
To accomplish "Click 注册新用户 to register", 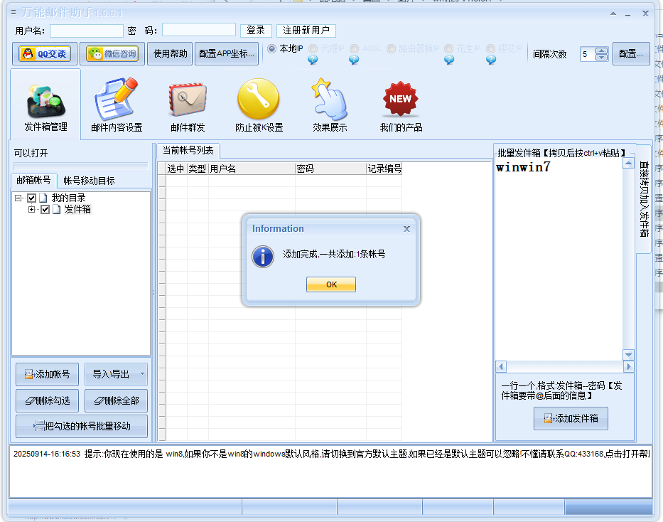I will point(307,30).
